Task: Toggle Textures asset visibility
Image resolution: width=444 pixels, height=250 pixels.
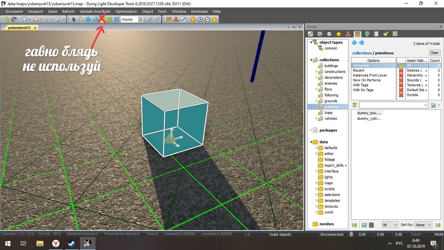Action: tap(401, 85)
